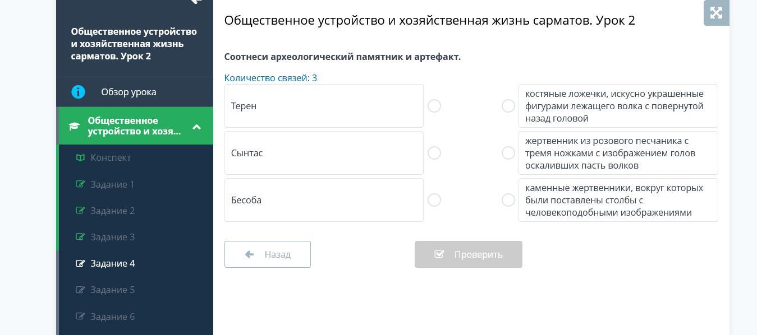The image size is (757, 335).
Task: Click the fullscreen expand arrows icon
Action: click(716, 13)
